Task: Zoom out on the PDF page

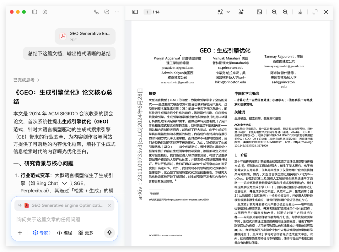Action: coord(274,12)
